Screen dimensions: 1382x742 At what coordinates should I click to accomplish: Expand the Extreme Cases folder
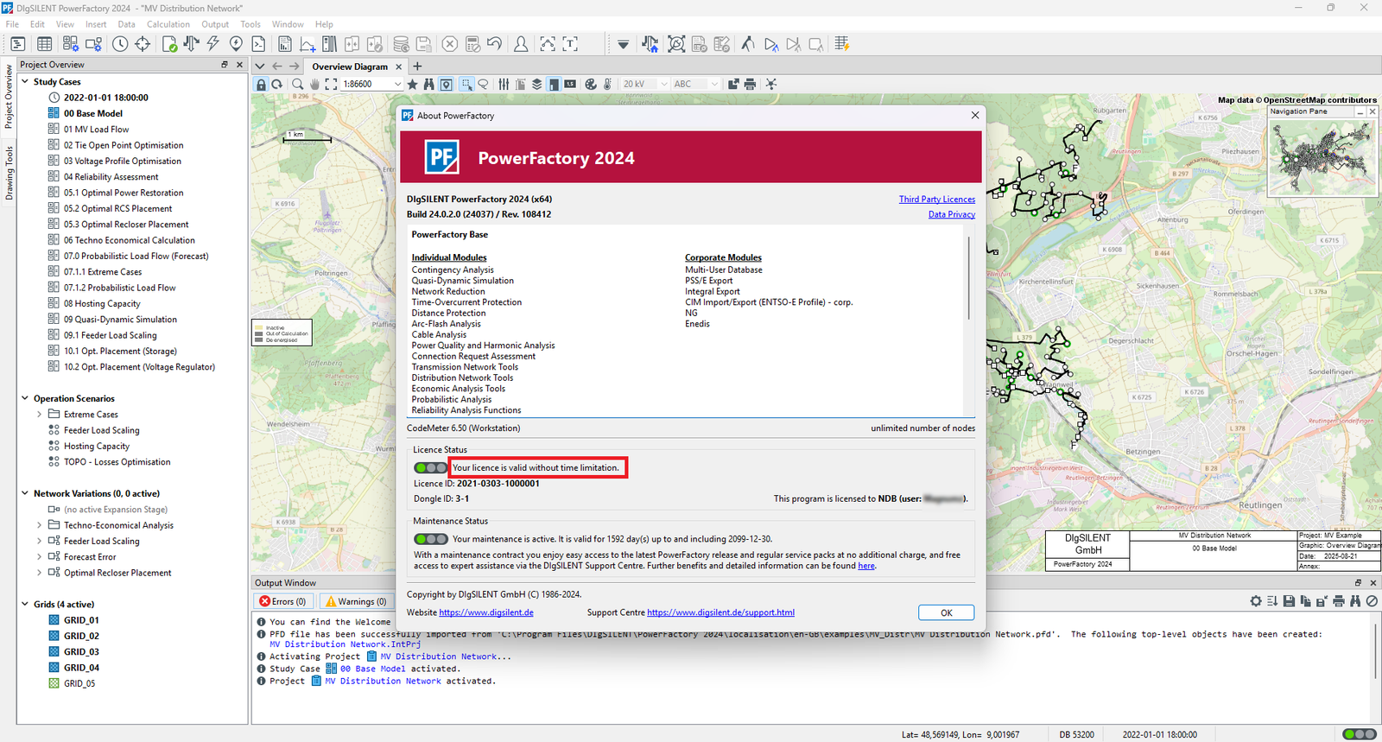pyautogui.click(x=39, y=415)
